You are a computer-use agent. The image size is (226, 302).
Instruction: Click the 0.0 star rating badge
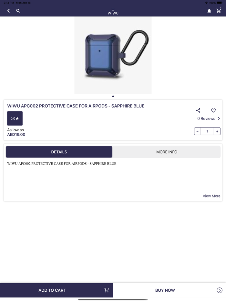click(15, 118)
